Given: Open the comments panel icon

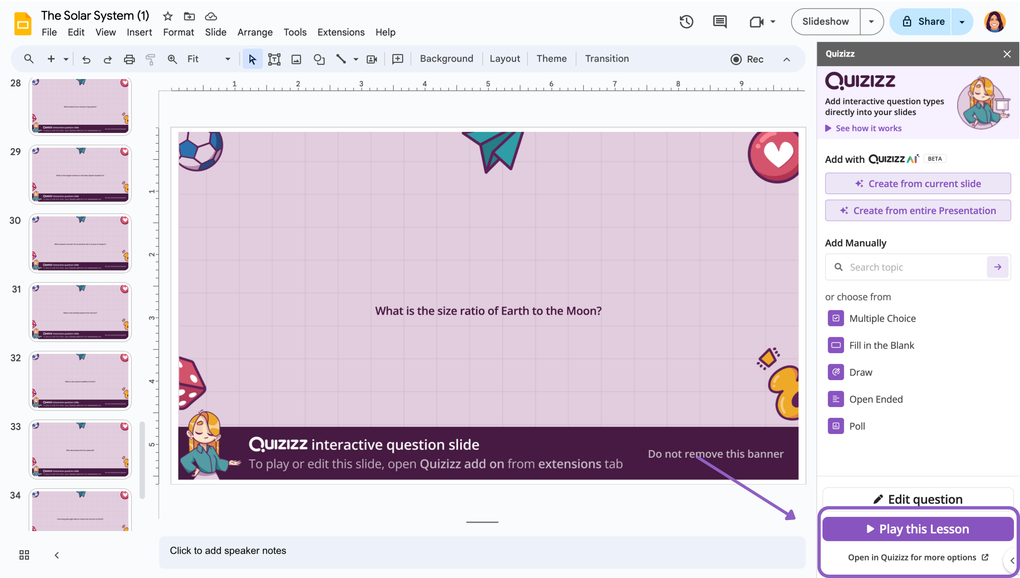Looking at the screenshot, I should coord(720,22).
